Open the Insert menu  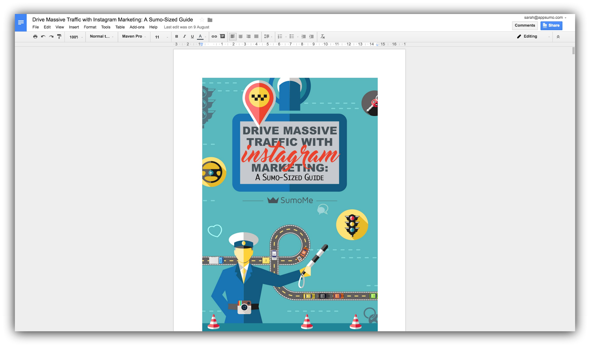pos(74,27)
